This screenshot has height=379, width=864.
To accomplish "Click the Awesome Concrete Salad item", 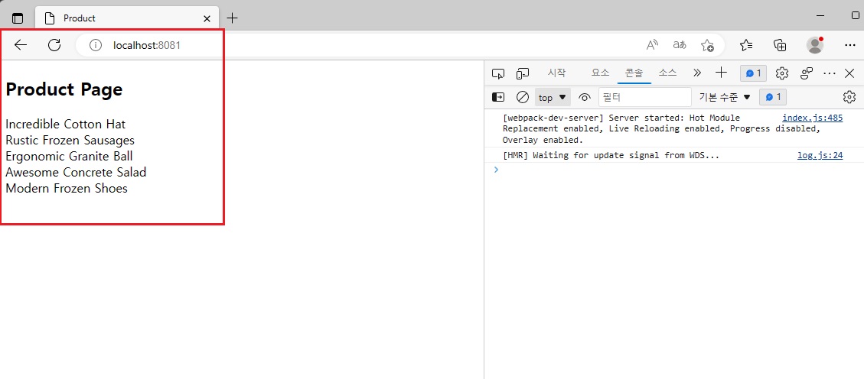I will pyautogui.click(x=76, y=172).
